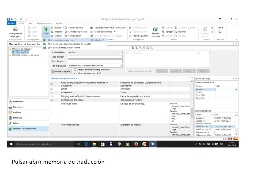Switch to Complementos ribbon tab
257x192 pixels.
[44, 23]
